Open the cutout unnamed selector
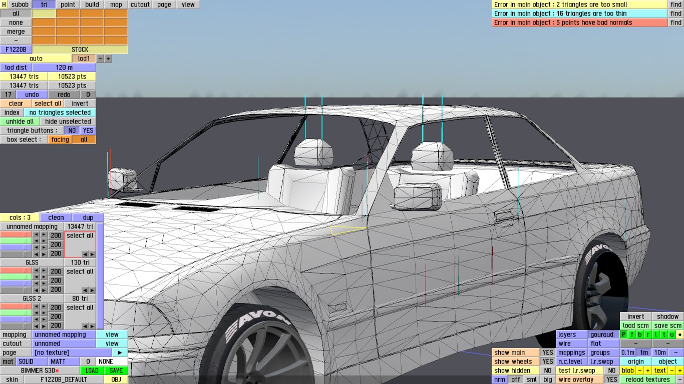 [64, 343]
